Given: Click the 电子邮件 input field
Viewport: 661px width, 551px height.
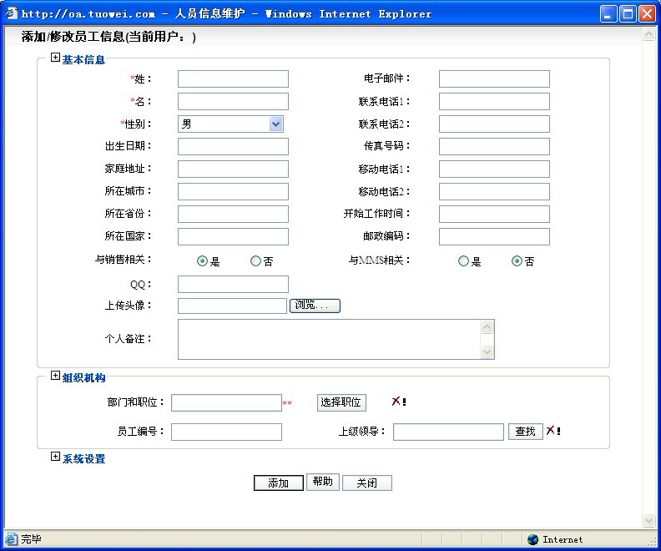Looking at the screenshot, I should tap(494, 78).
